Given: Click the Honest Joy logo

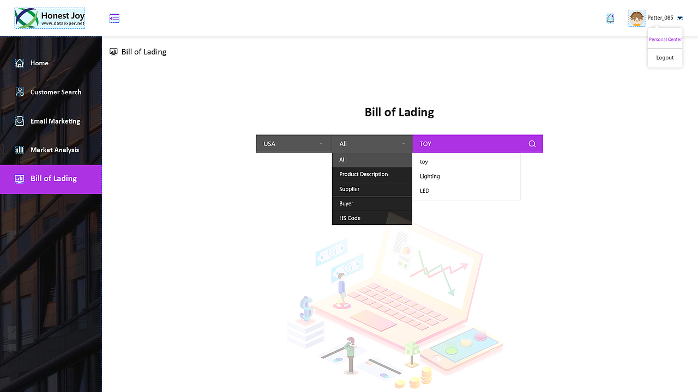Looking at the screenshot, I should pyautogui.click(x=50, y=18).
